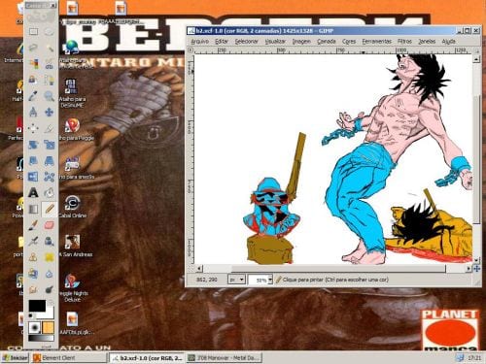This screenshot has height=364, width=486.
Task: Select the Paintbrush tool
Action: tap(33, 225)
